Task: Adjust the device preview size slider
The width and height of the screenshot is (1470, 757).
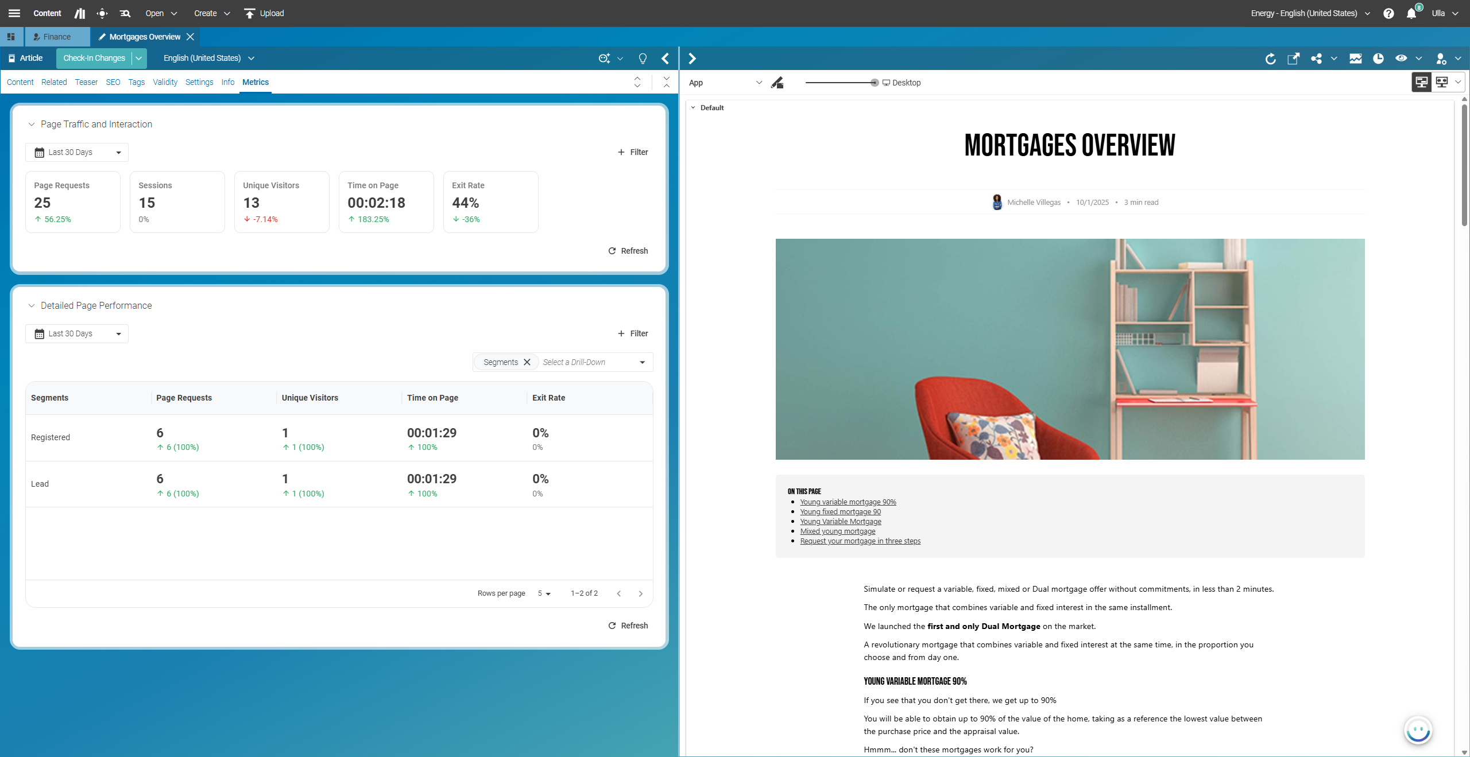Action: point(874,83)
